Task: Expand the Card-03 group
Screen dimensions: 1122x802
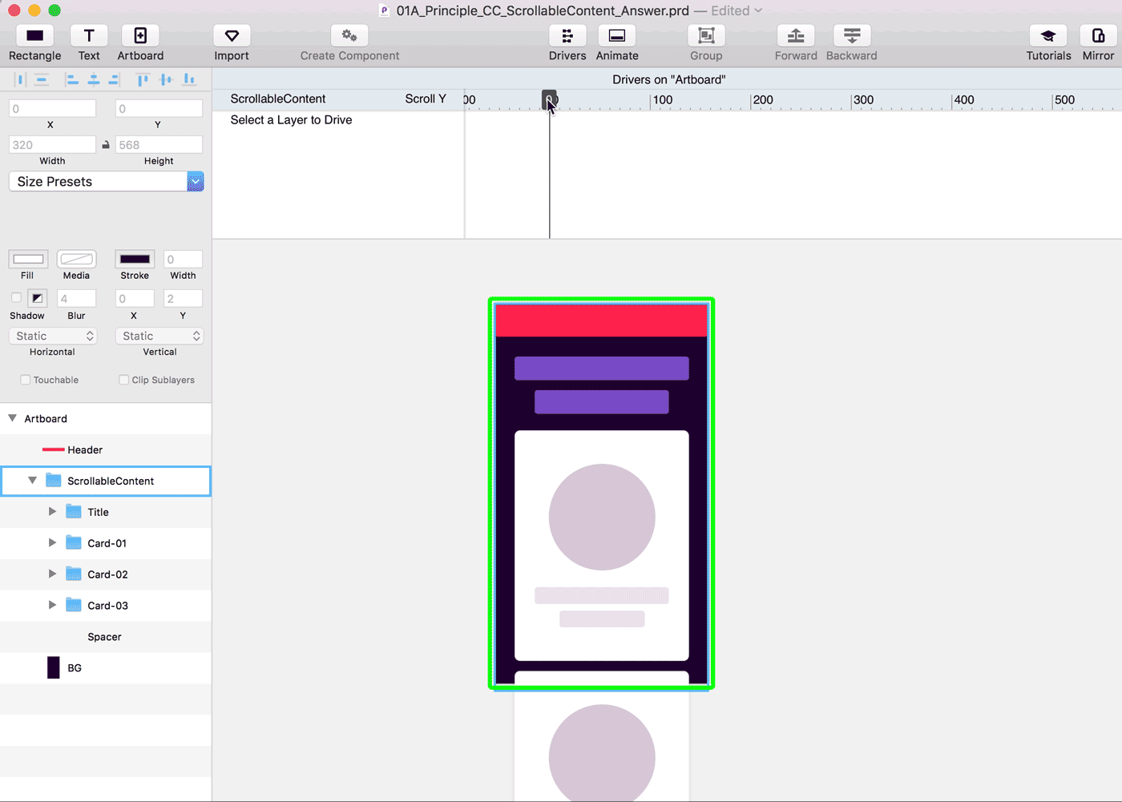Action: (52, 605)
